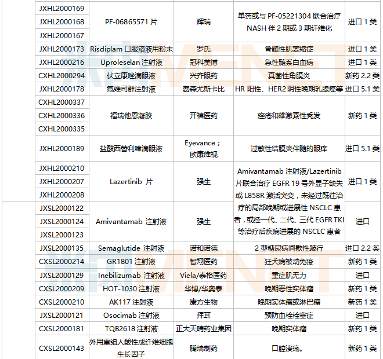383x359 pixels.
Task: Select indication 重症肌无力
Action: [x=289, y=276]
